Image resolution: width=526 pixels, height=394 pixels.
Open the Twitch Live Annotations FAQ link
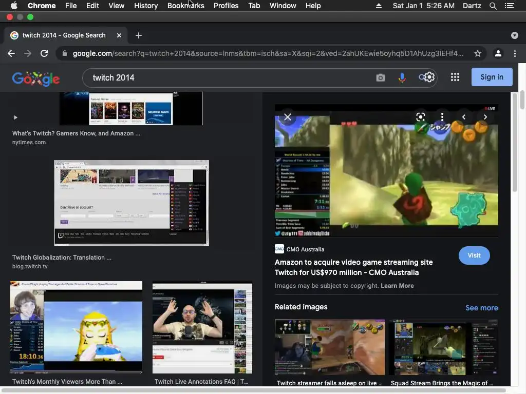click(x=201, y=382)
